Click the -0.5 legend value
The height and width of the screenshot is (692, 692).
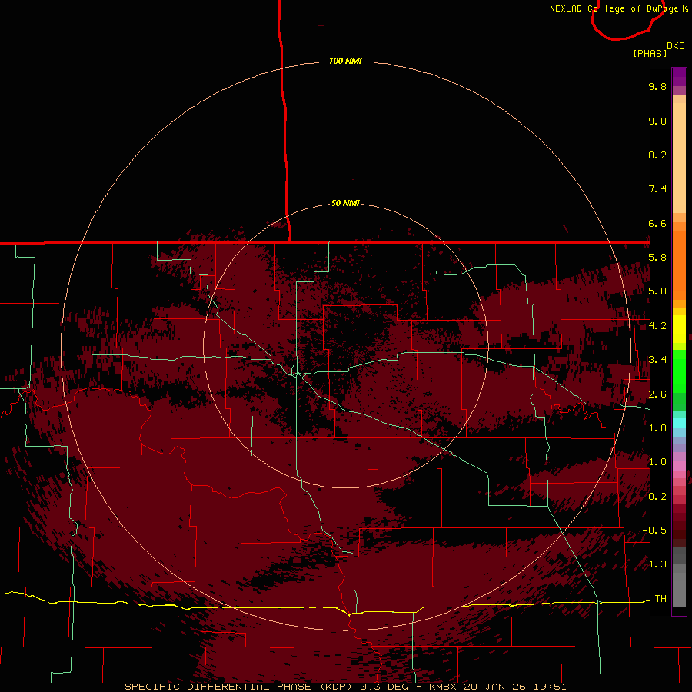point(654,531)
